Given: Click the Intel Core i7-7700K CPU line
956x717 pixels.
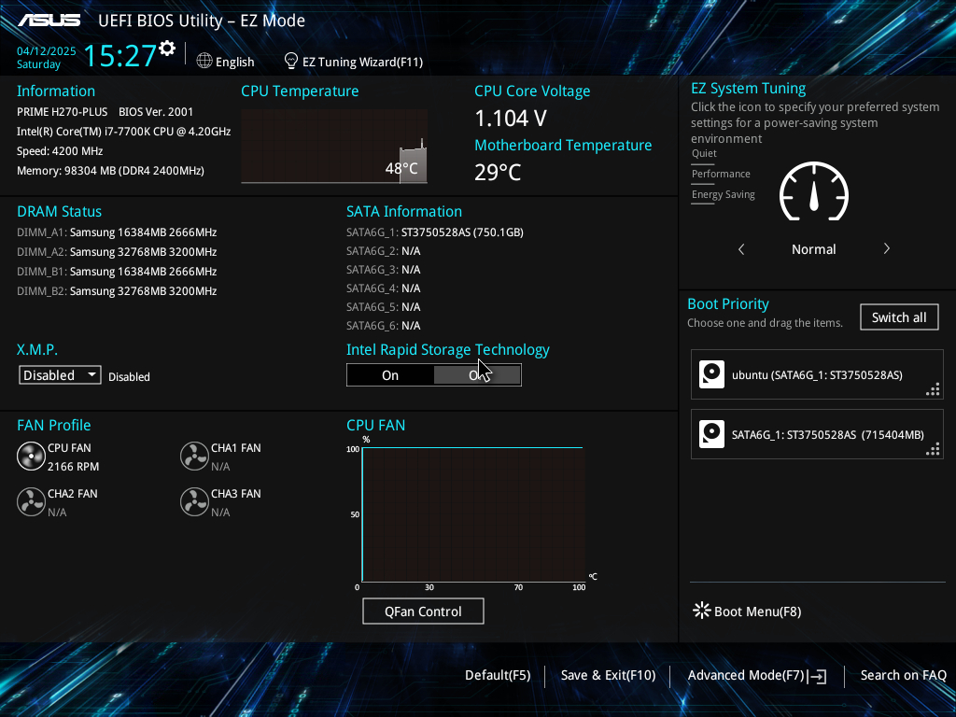Looking at the screenshot, I should pos(124,131).
